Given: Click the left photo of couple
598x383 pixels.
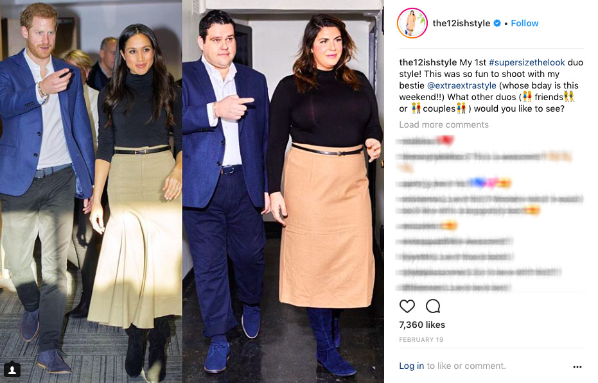Looking at the screenshot, I should pyautogui.click(x=91, y=191).
